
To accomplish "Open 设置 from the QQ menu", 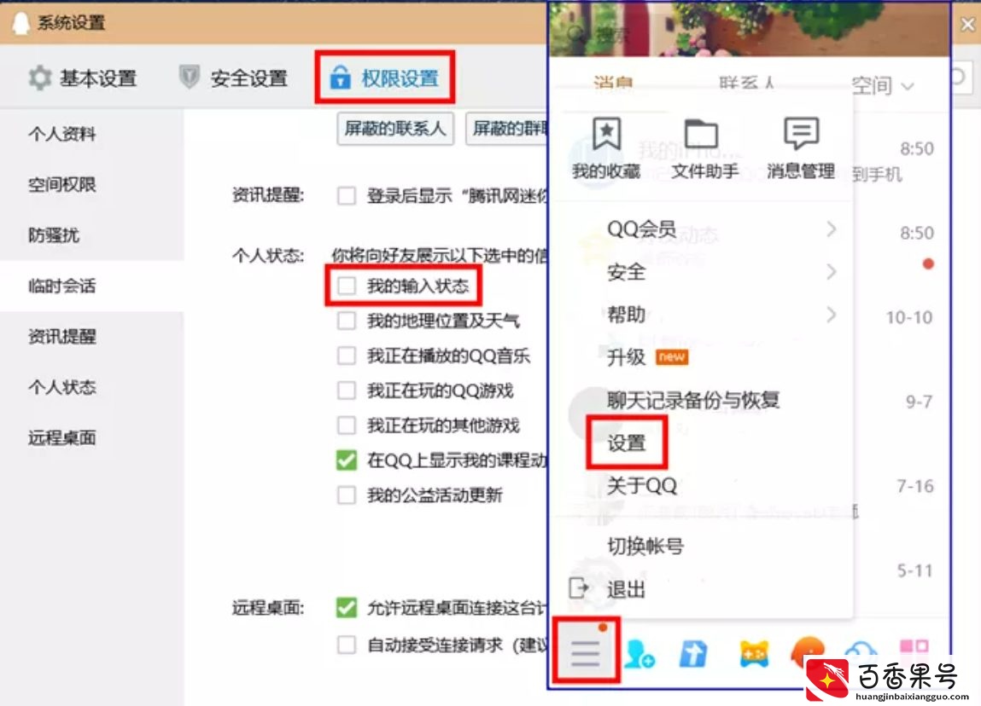I will coord(627,443).
